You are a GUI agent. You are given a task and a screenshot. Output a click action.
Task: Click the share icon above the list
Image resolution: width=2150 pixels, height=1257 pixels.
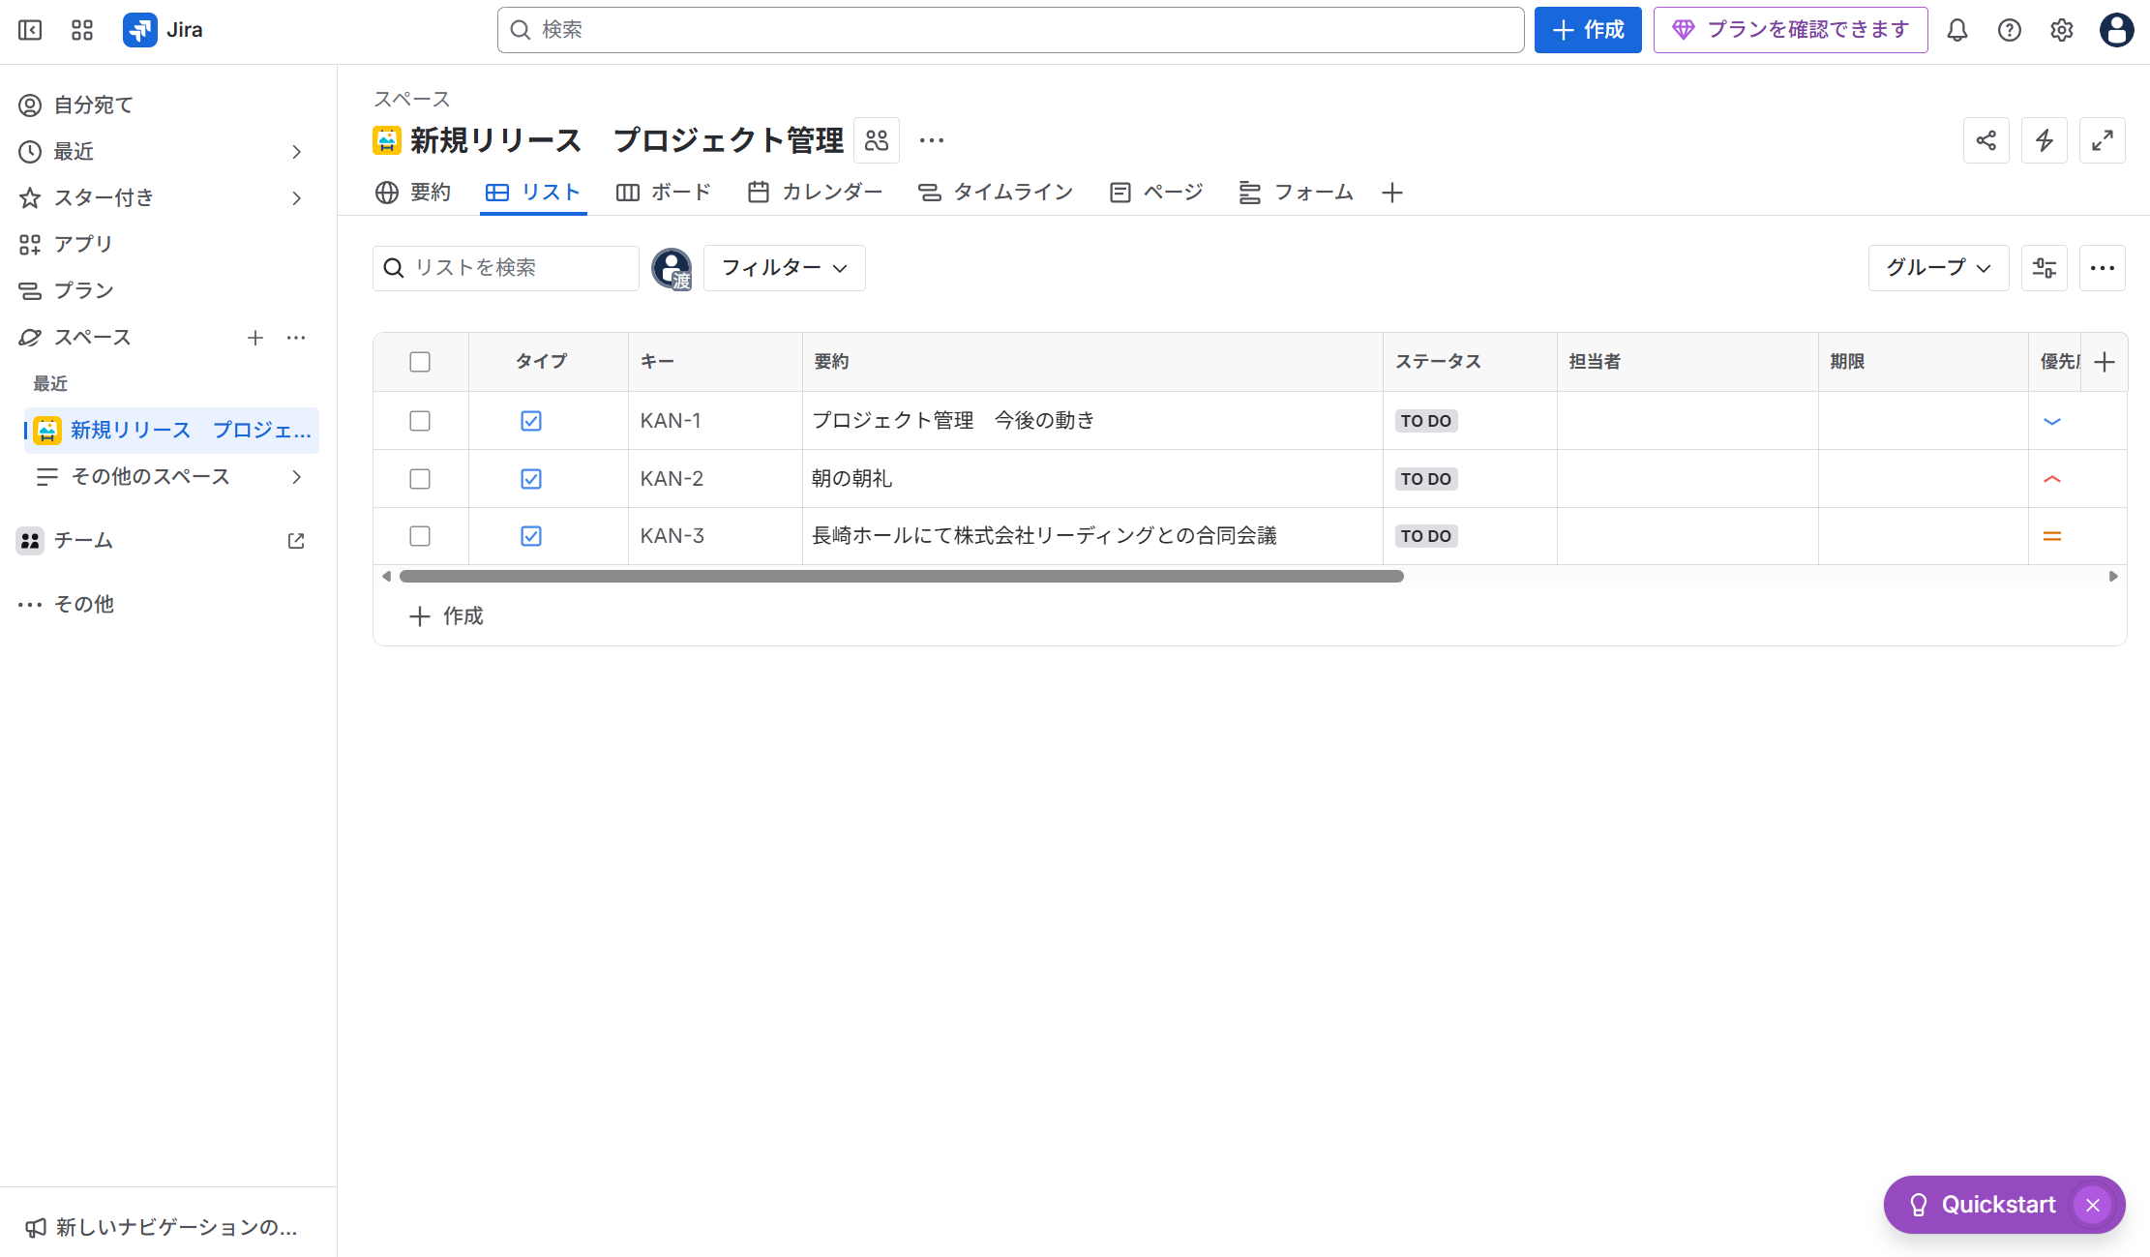(x=1986, y=140)
